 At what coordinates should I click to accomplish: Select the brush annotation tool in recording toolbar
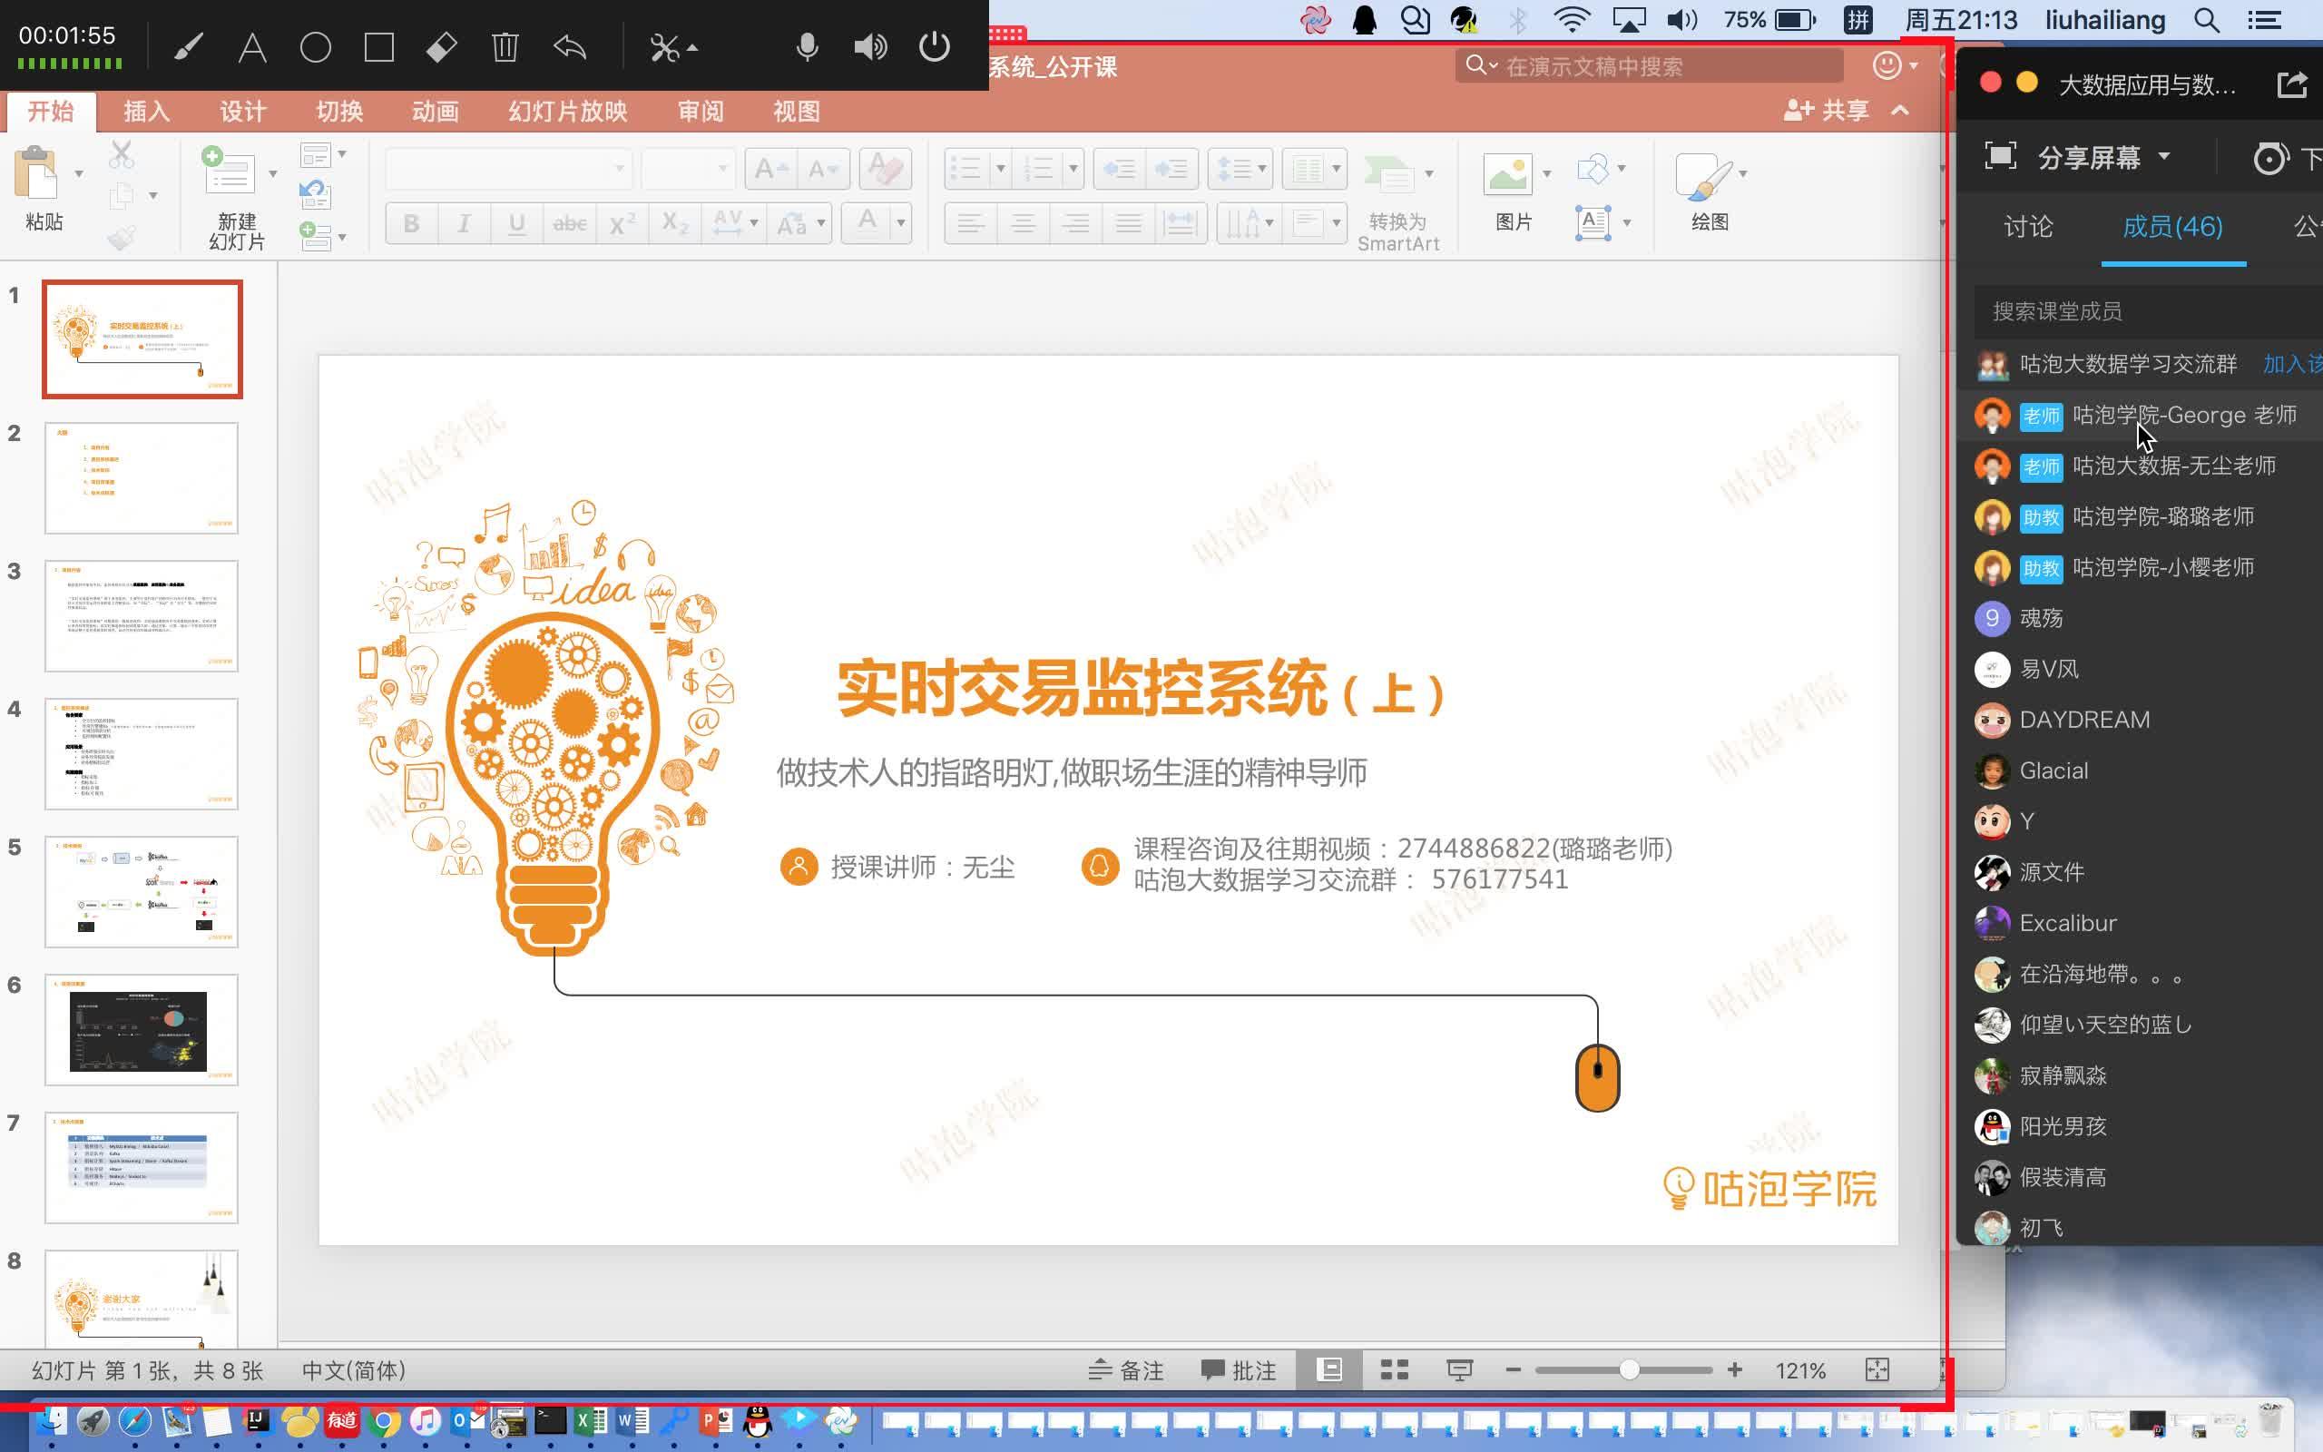pyautogui.click(x=187, y=46)
